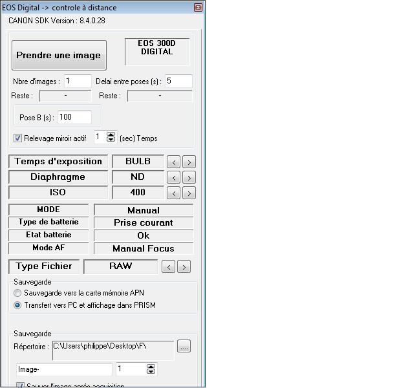Select Sauvegarde vers la carte mémoire APN
Screen dimensions: 397x388
tap(18, 293)
